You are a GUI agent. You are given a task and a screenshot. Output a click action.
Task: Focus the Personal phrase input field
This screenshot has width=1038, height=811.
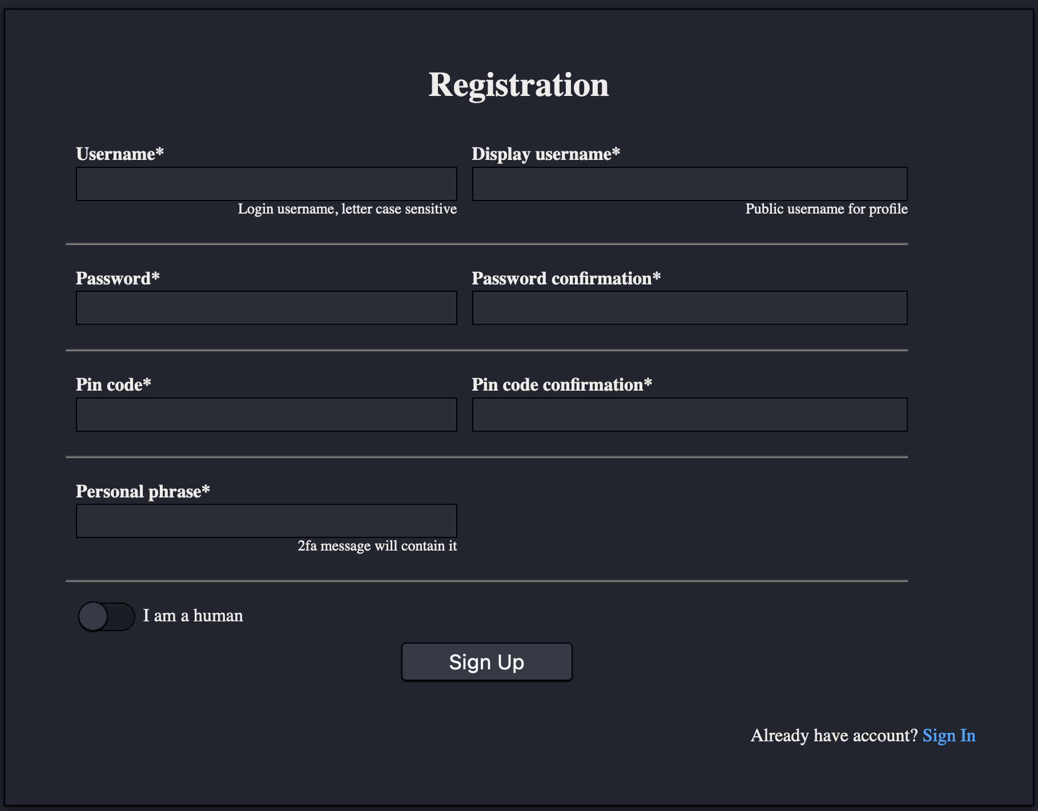tap(266, 521)
